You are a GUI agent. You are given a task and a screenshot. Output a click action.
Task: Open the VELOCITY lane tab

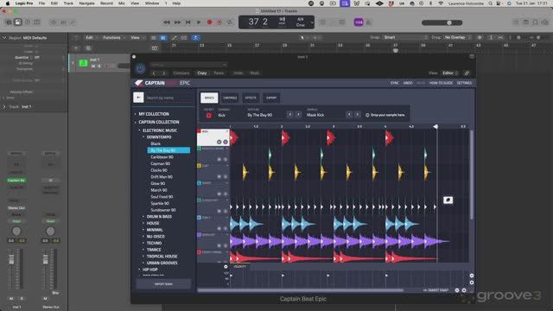[x=240, y=267]
